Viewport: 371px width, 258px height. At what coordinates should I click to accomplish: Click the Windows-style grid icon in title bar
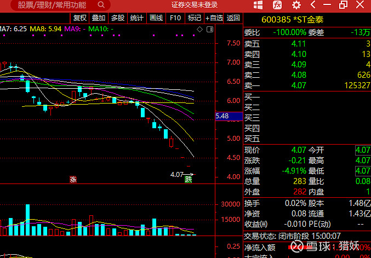click(x=258, y=5)
